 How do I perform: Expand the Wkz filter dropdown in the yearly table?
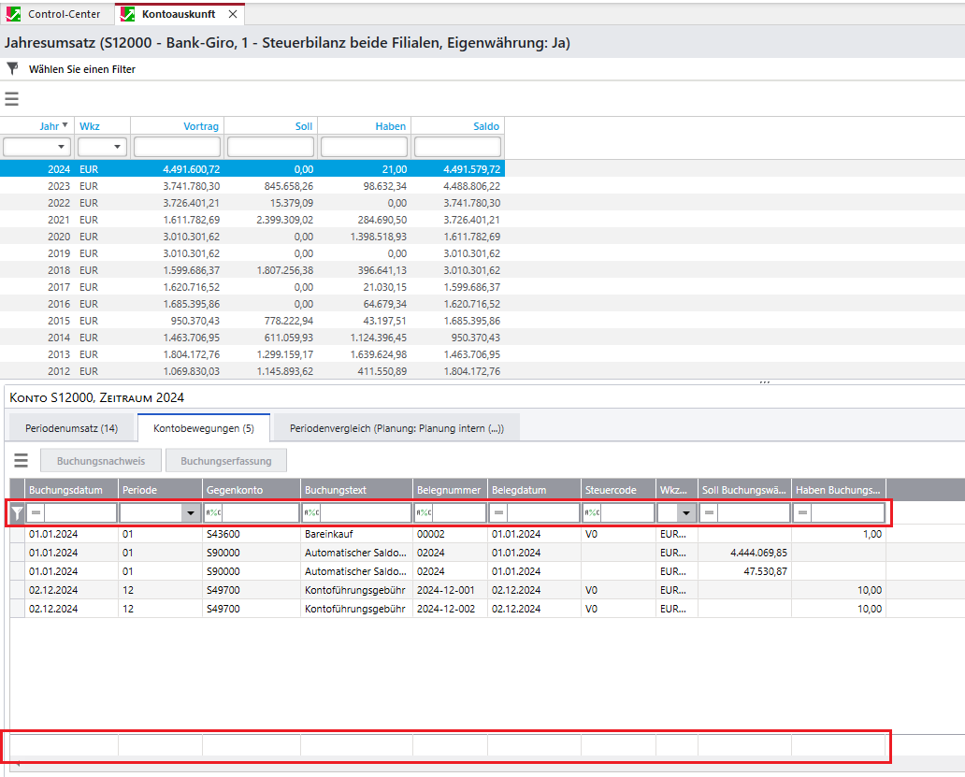click(x=118, y=147)
